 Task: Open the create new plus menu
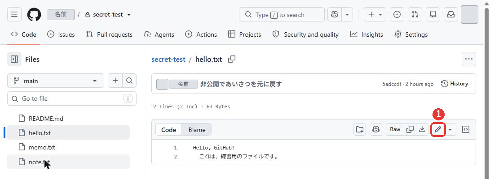coord(375,15)
